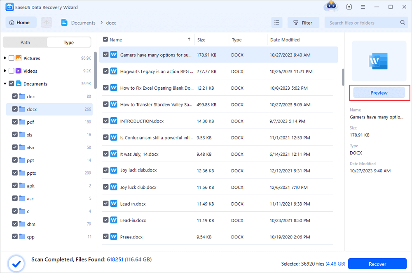Sort by the Type column header

coord(237,39)
